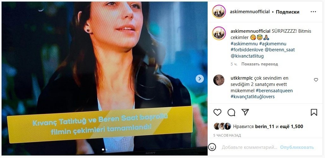Click Показать перевод translation link
325x158 pixels.
coord(259,64)
